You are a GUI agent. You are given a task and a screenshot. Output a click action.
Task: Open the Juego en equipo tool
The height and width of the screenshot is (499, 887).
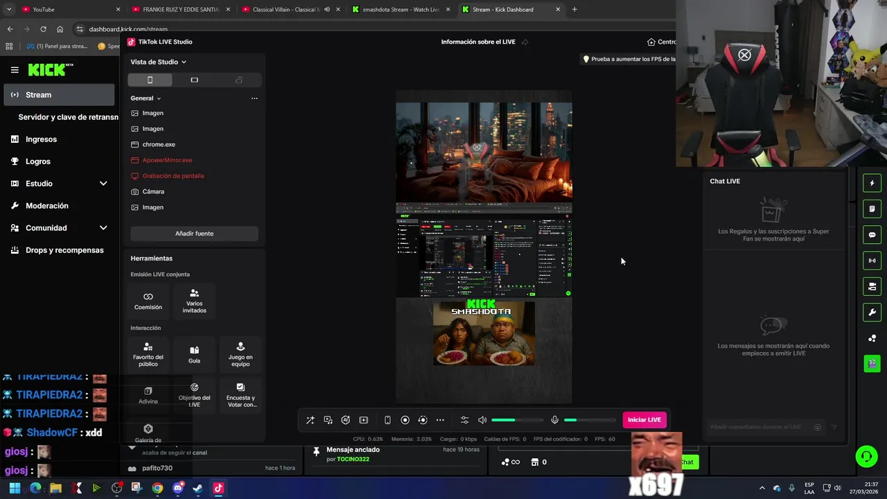[x=240, y=354]
